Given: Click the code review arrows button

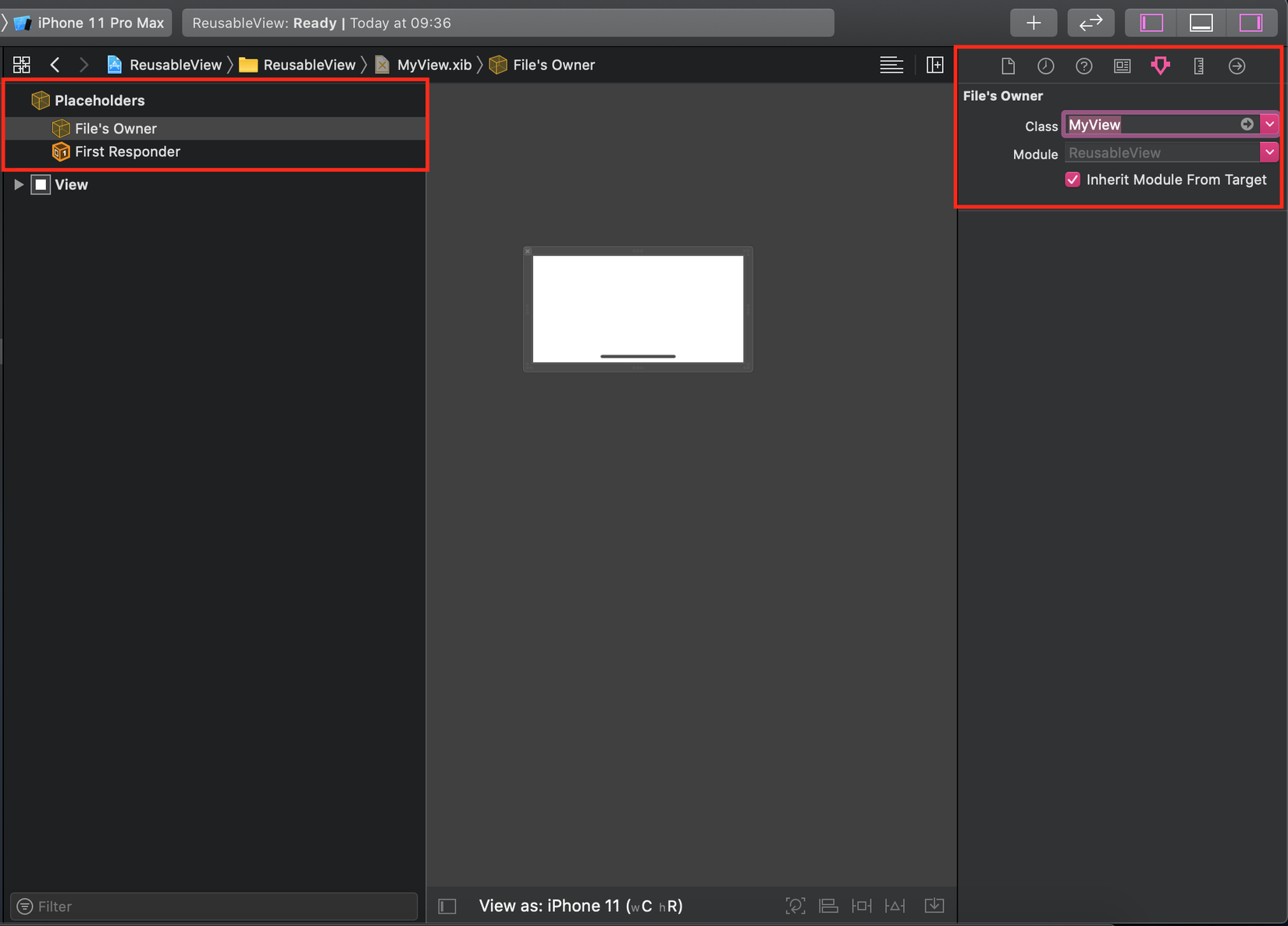Looking at the screenshot, I should [x=1091, y=23].
